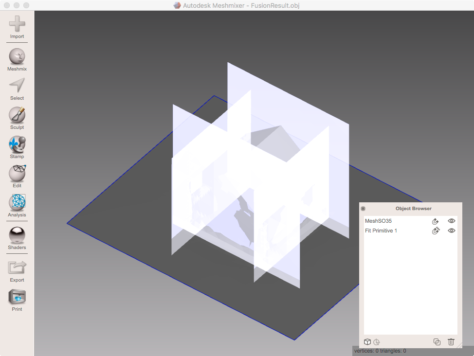
Task: Run the Analysis tool
Action: (17, 204)
